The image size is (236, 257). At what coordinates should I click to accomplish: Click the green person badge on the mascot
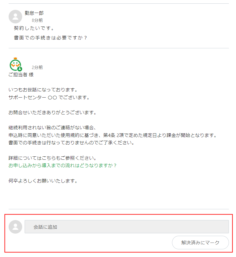pyautogui.click(x=20, y=69)
